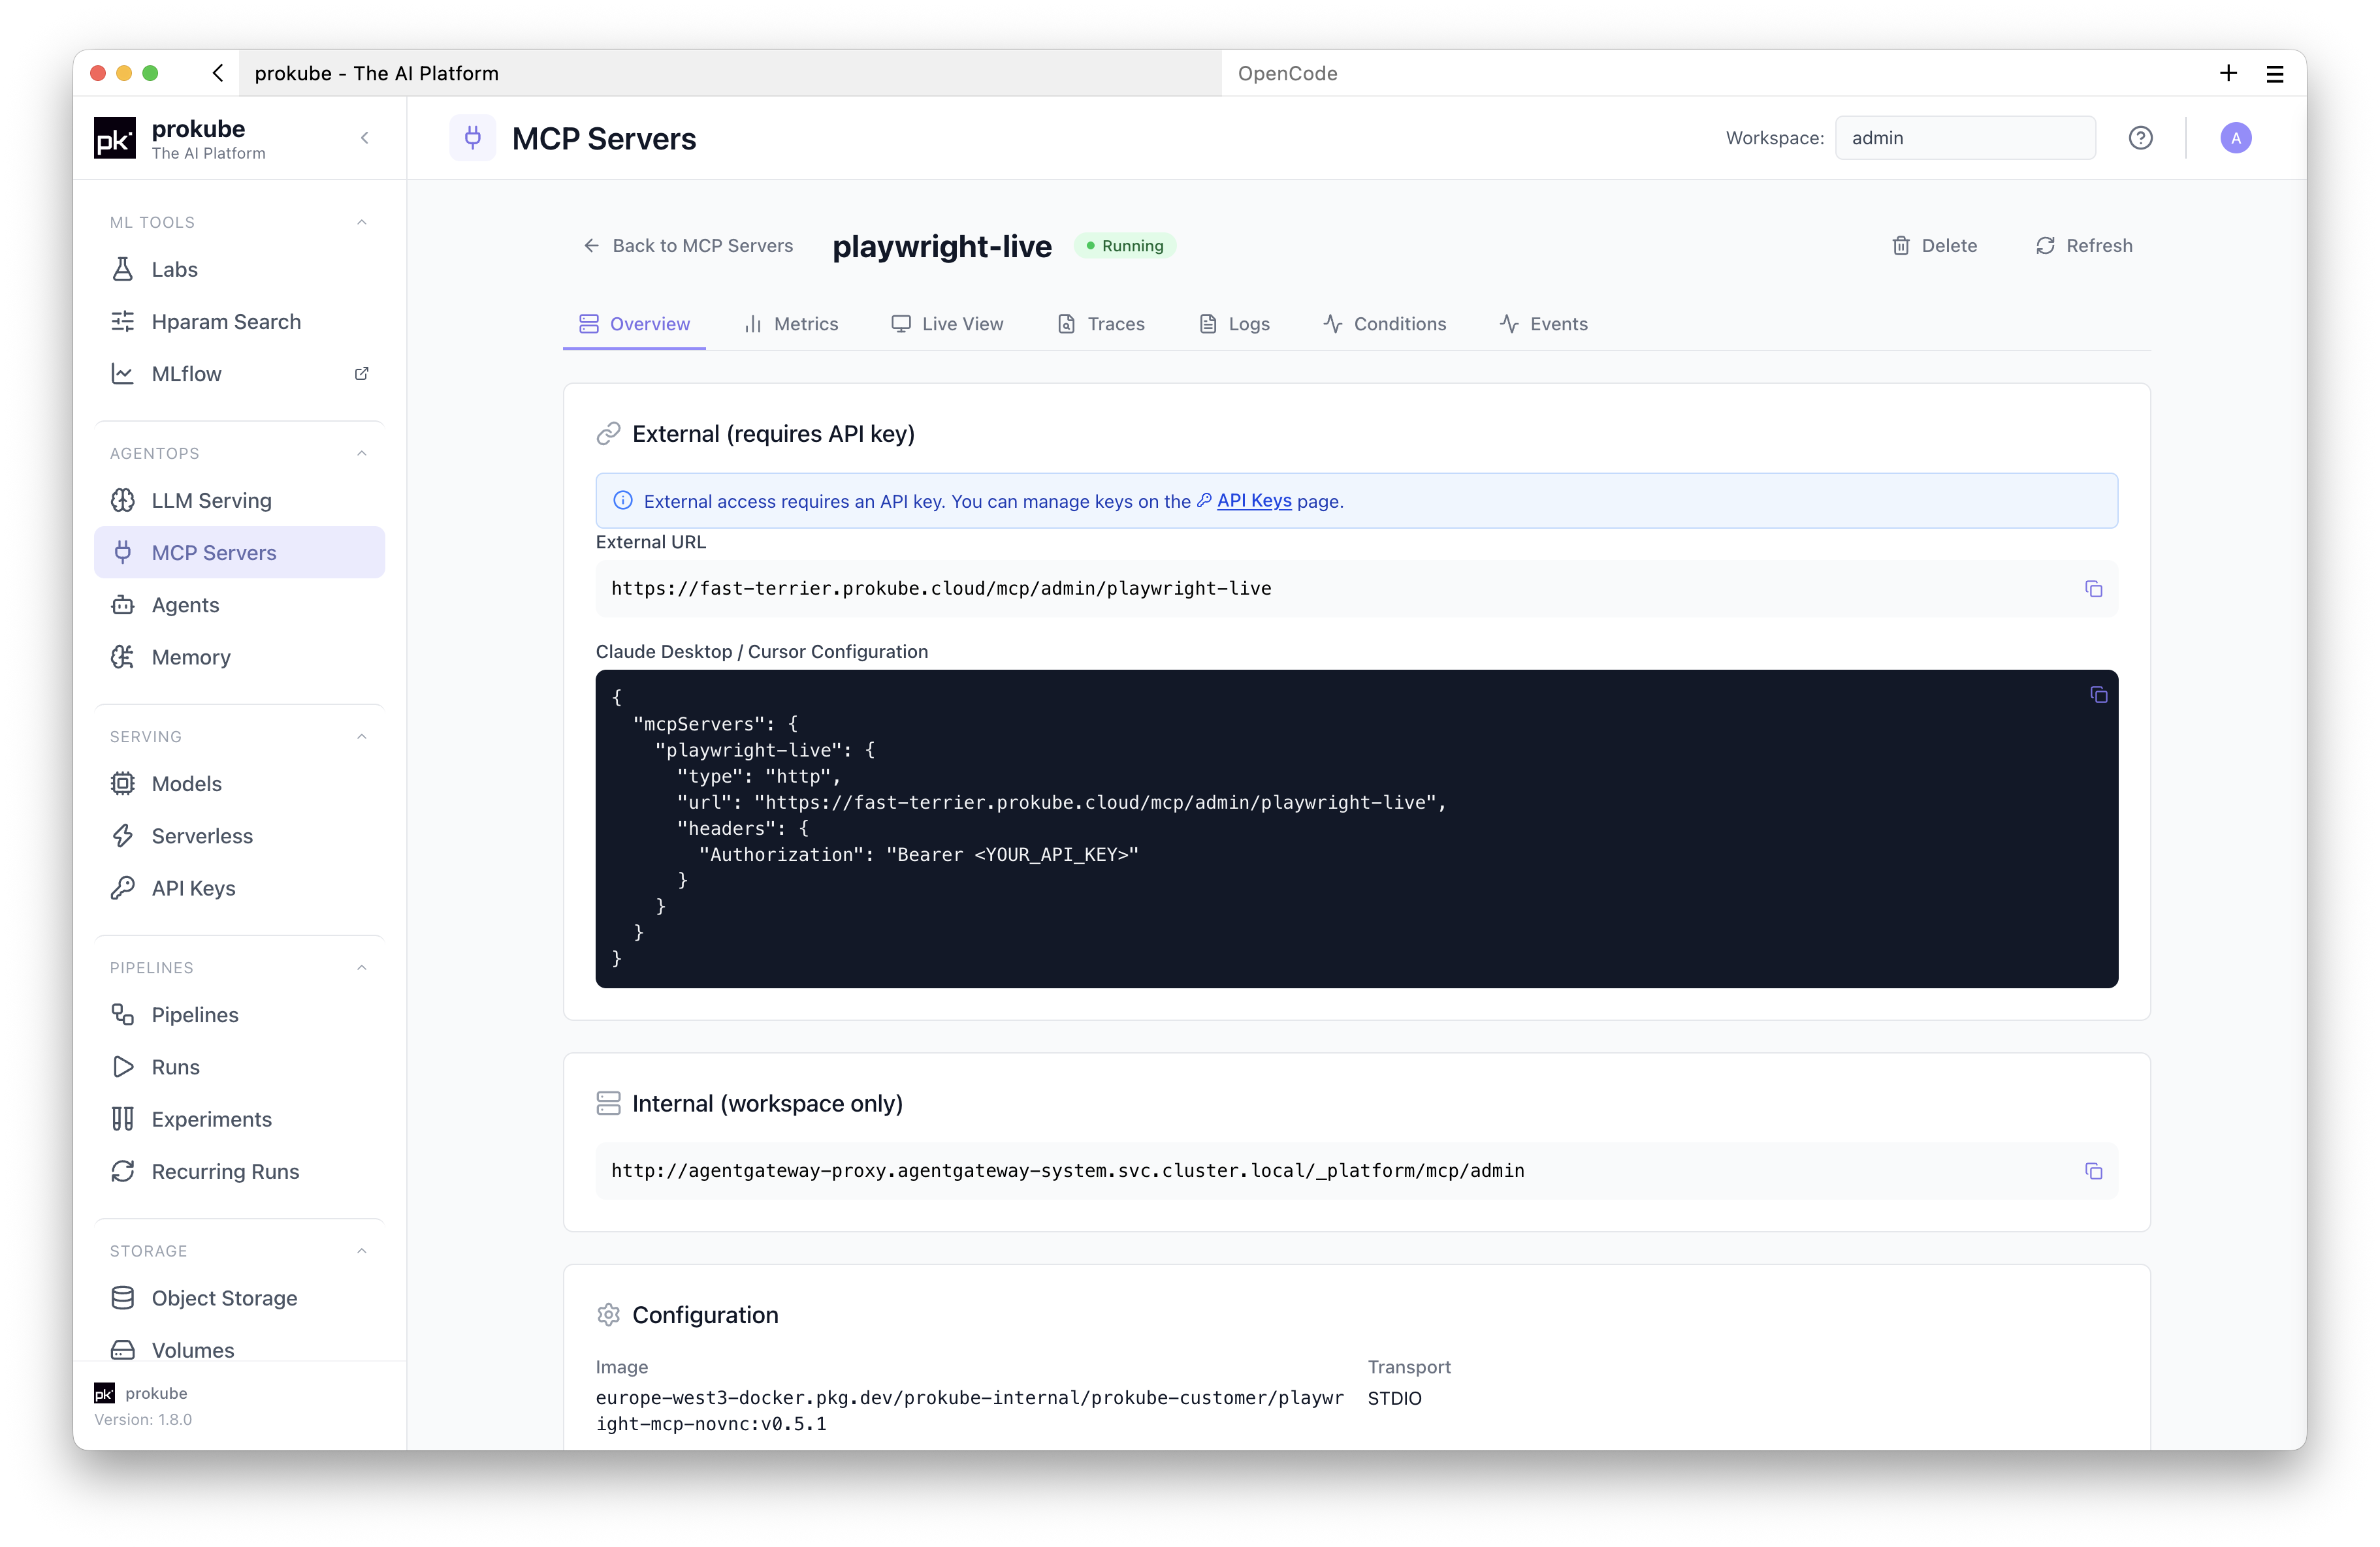This screenshot has width=2380, height=1547.
Task: Collapse the ML TOOLS section
Action: (x=362, y=222)
